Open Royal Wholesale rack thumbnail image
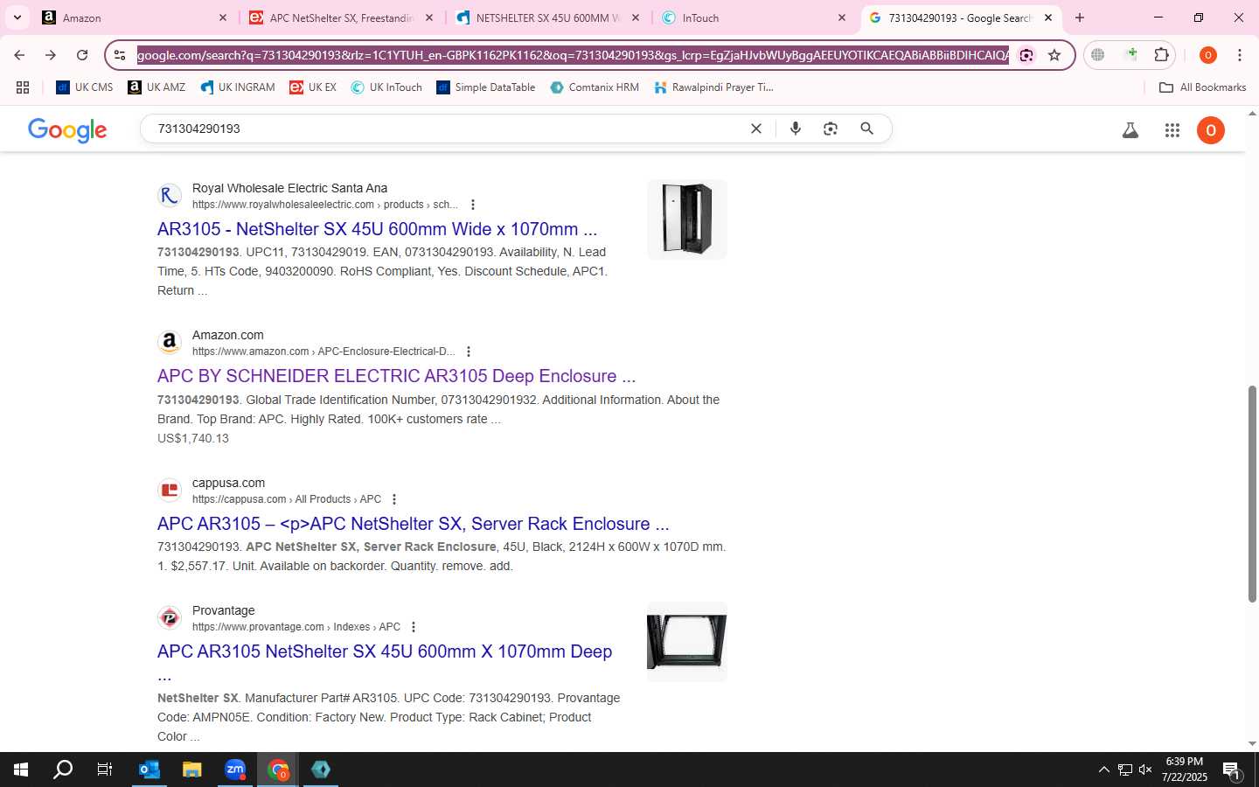This screenshot has height=787, width=1259. tap(687, 219)
